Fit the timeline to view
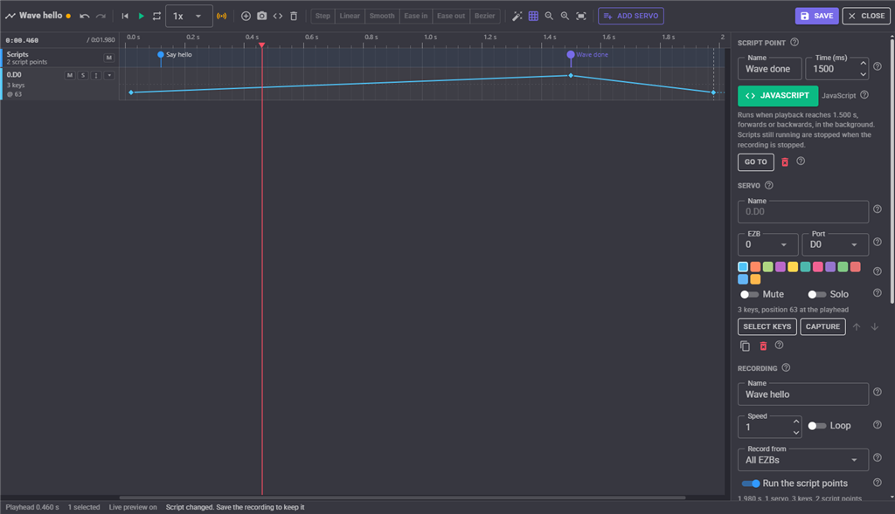The image size is (895, 514). (581, 16)
